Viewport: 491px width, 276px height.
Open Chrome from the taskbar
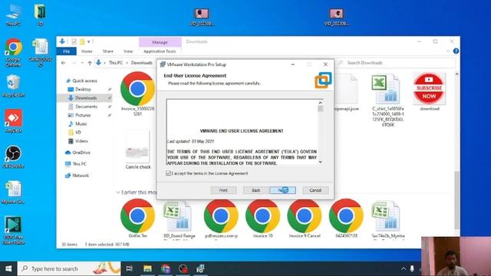pos(166,268)
